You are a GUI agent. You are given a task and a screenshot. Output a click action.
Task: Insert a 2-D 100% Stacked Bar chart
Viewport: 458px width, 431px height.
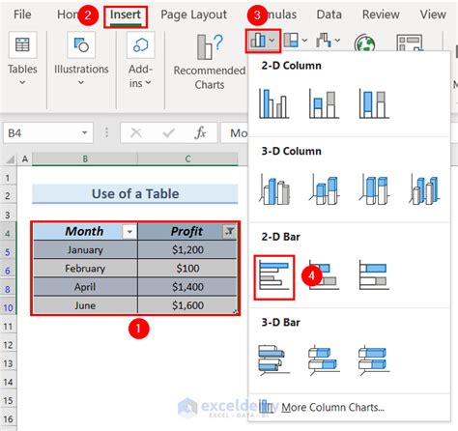(x=374, y=275)
